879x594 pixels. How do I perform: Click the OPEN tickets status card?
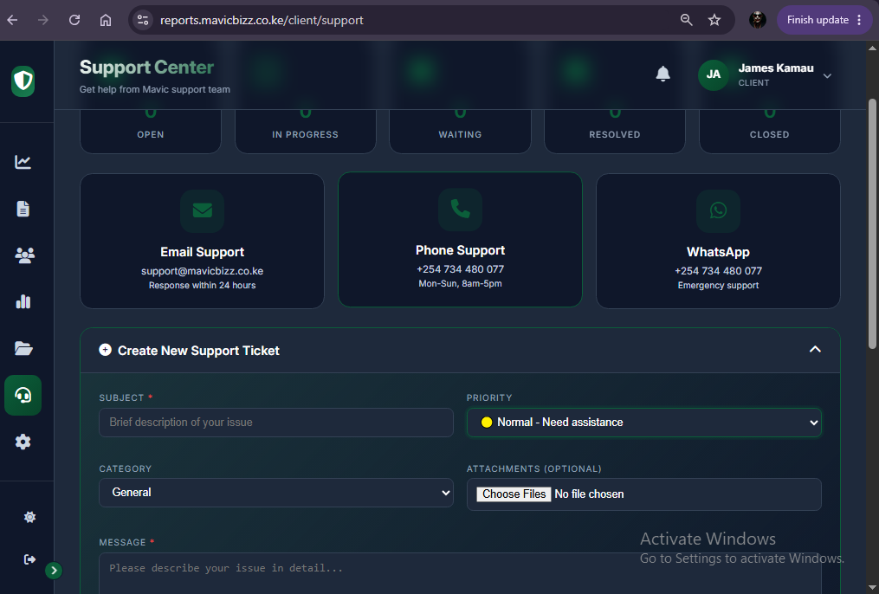click(150, 131)
